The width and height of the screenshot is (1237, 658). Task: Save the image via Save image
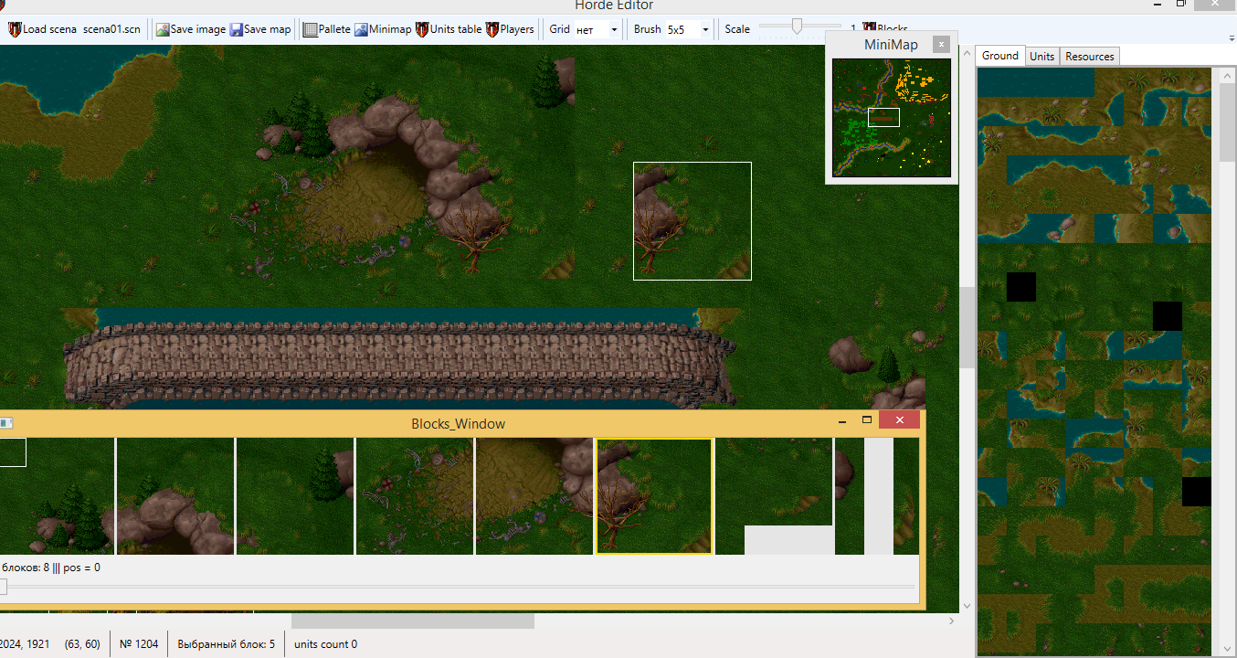pyautogui.click(x=190, y=29)
